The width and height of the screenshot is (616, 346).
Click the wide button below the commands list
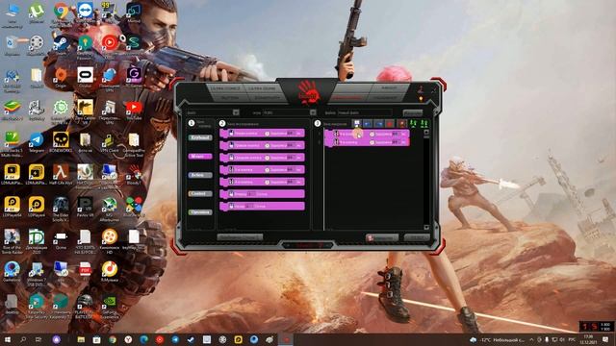tap(240, 237)
